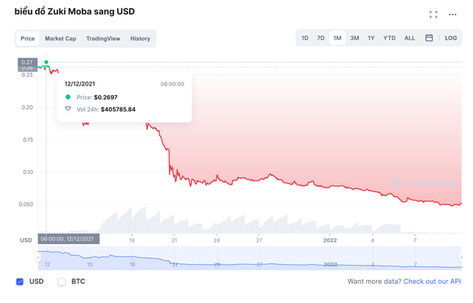Follow the Check out our API link
Screen dimensions: 473x303
[x=432, y=282]
